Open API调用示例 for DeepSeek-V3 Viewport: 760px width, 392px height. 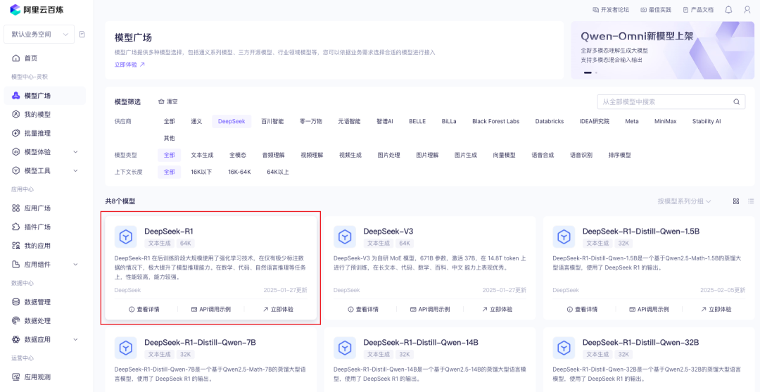pyautogui.click(x=430, y=309)
